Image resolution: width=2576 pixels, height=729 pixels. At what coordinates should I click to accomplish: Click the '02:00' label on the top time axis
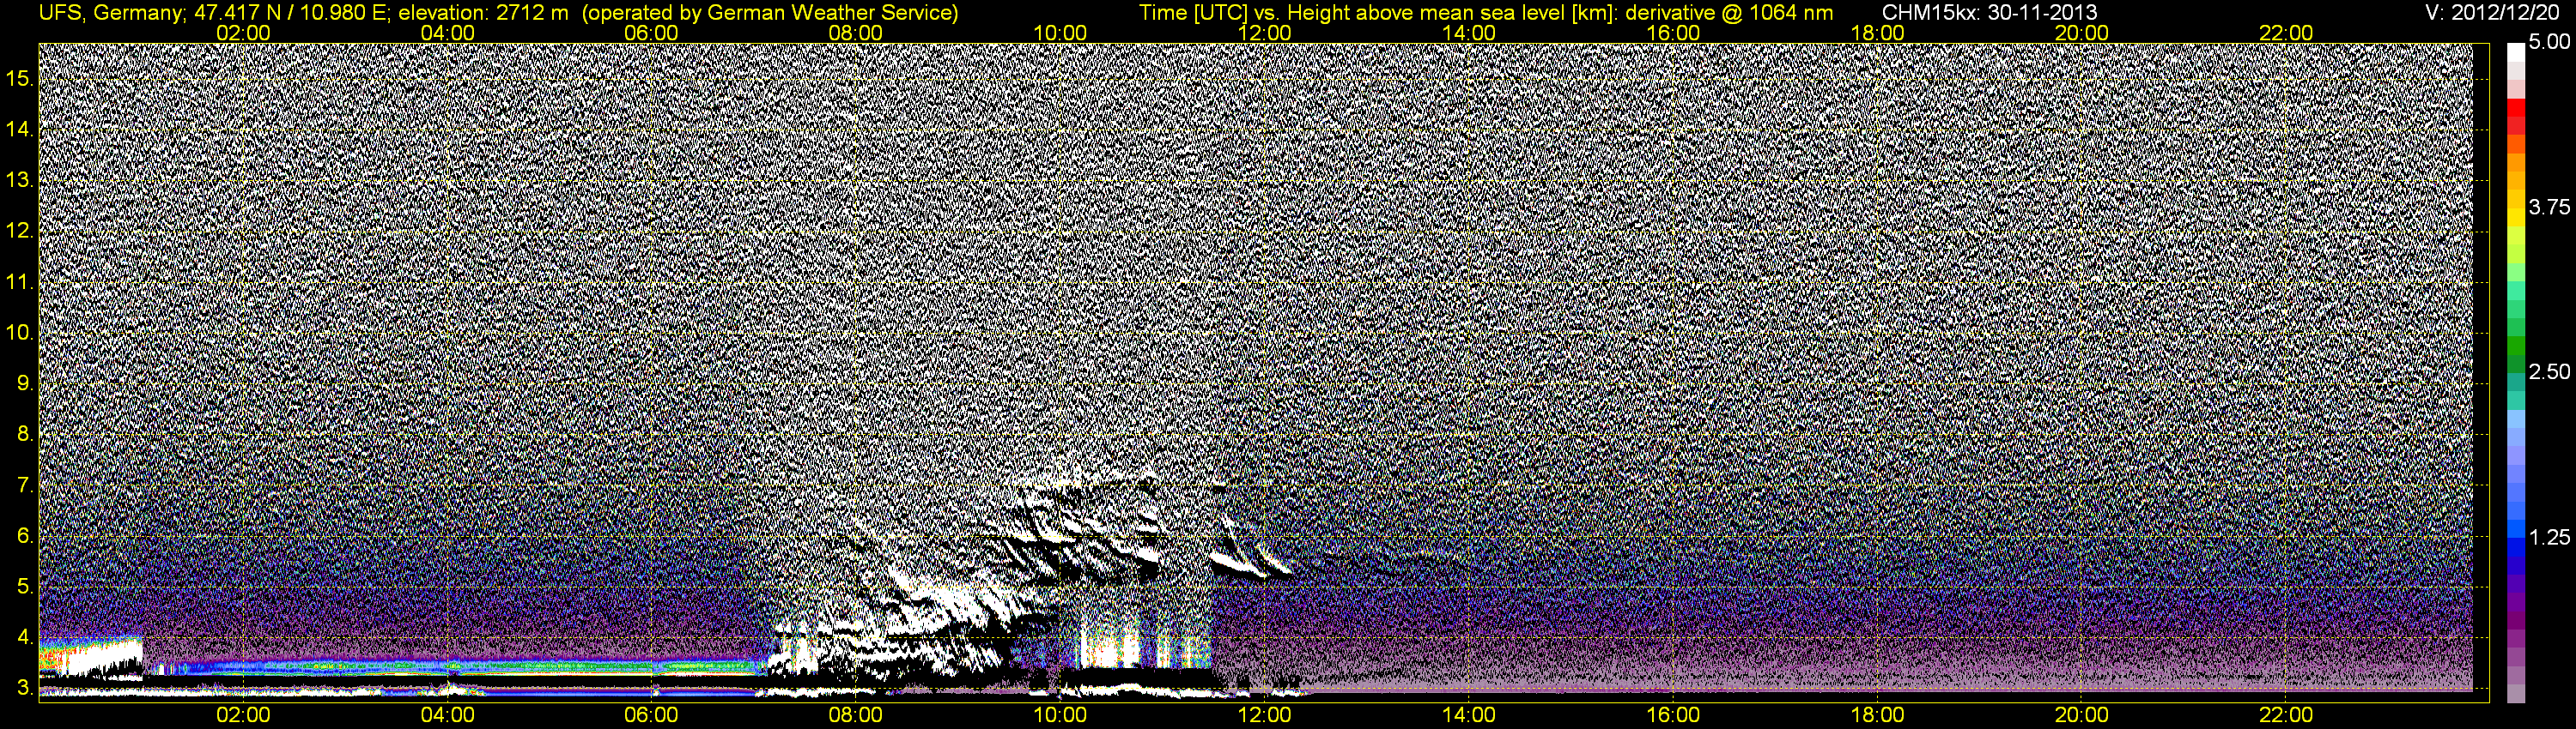coord(243,33)
